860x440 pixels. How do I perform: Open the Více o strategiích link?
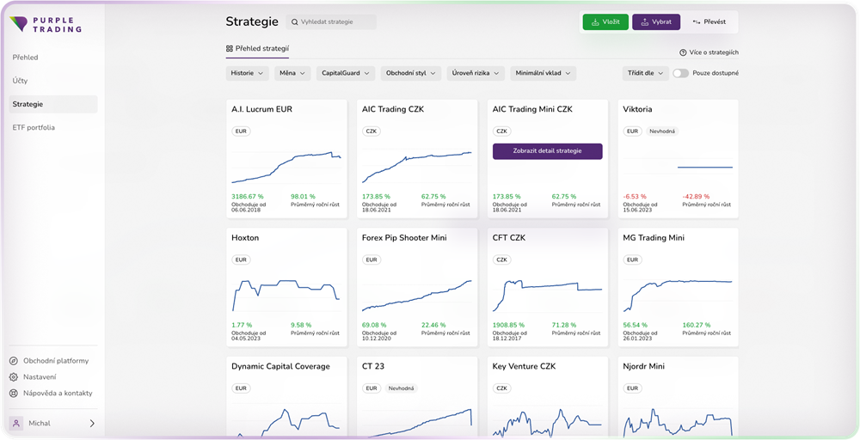point(709,52)
